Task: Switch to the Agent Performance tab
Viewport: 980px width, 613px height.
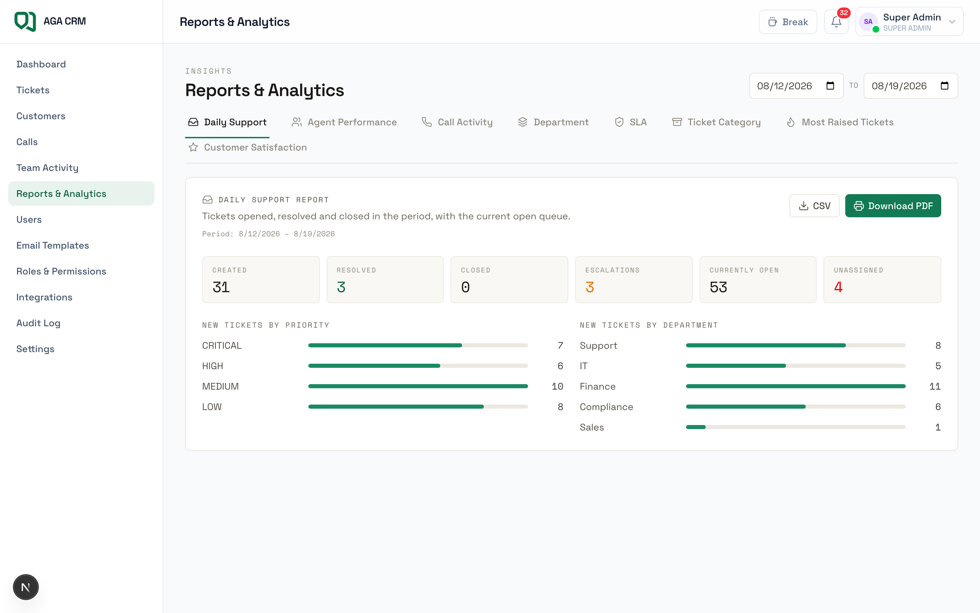Action: 344,122
